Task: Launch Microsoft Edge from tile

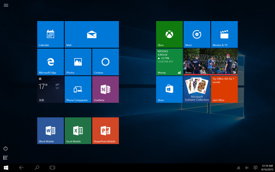Action: pos(50,62)
